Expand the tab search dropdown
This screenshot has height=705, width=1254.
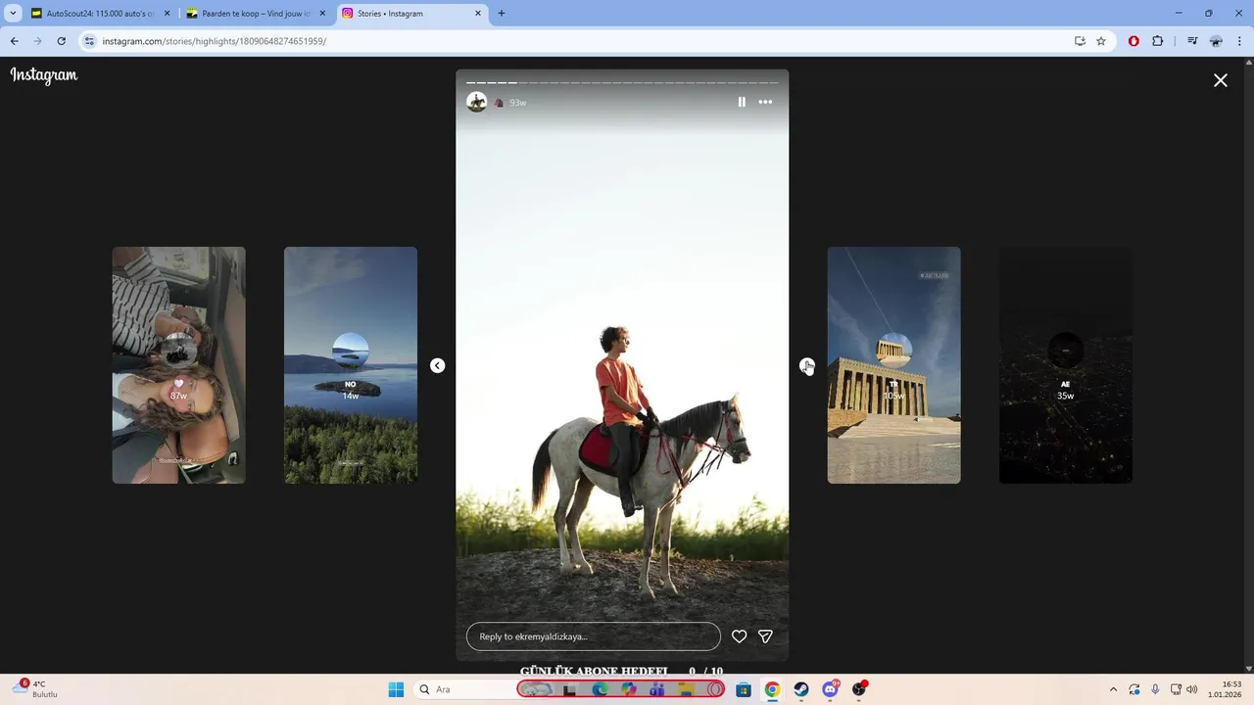(13, 14)
